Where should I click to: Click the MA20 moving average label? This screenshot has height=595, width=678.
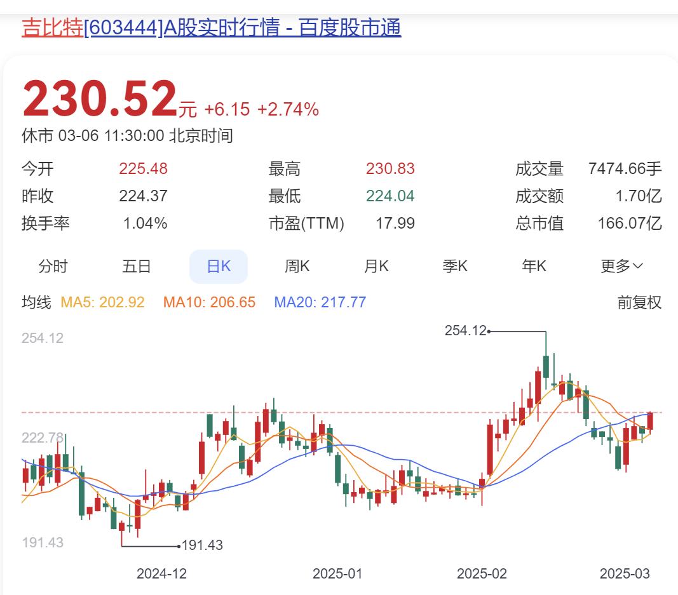point(320,302)
